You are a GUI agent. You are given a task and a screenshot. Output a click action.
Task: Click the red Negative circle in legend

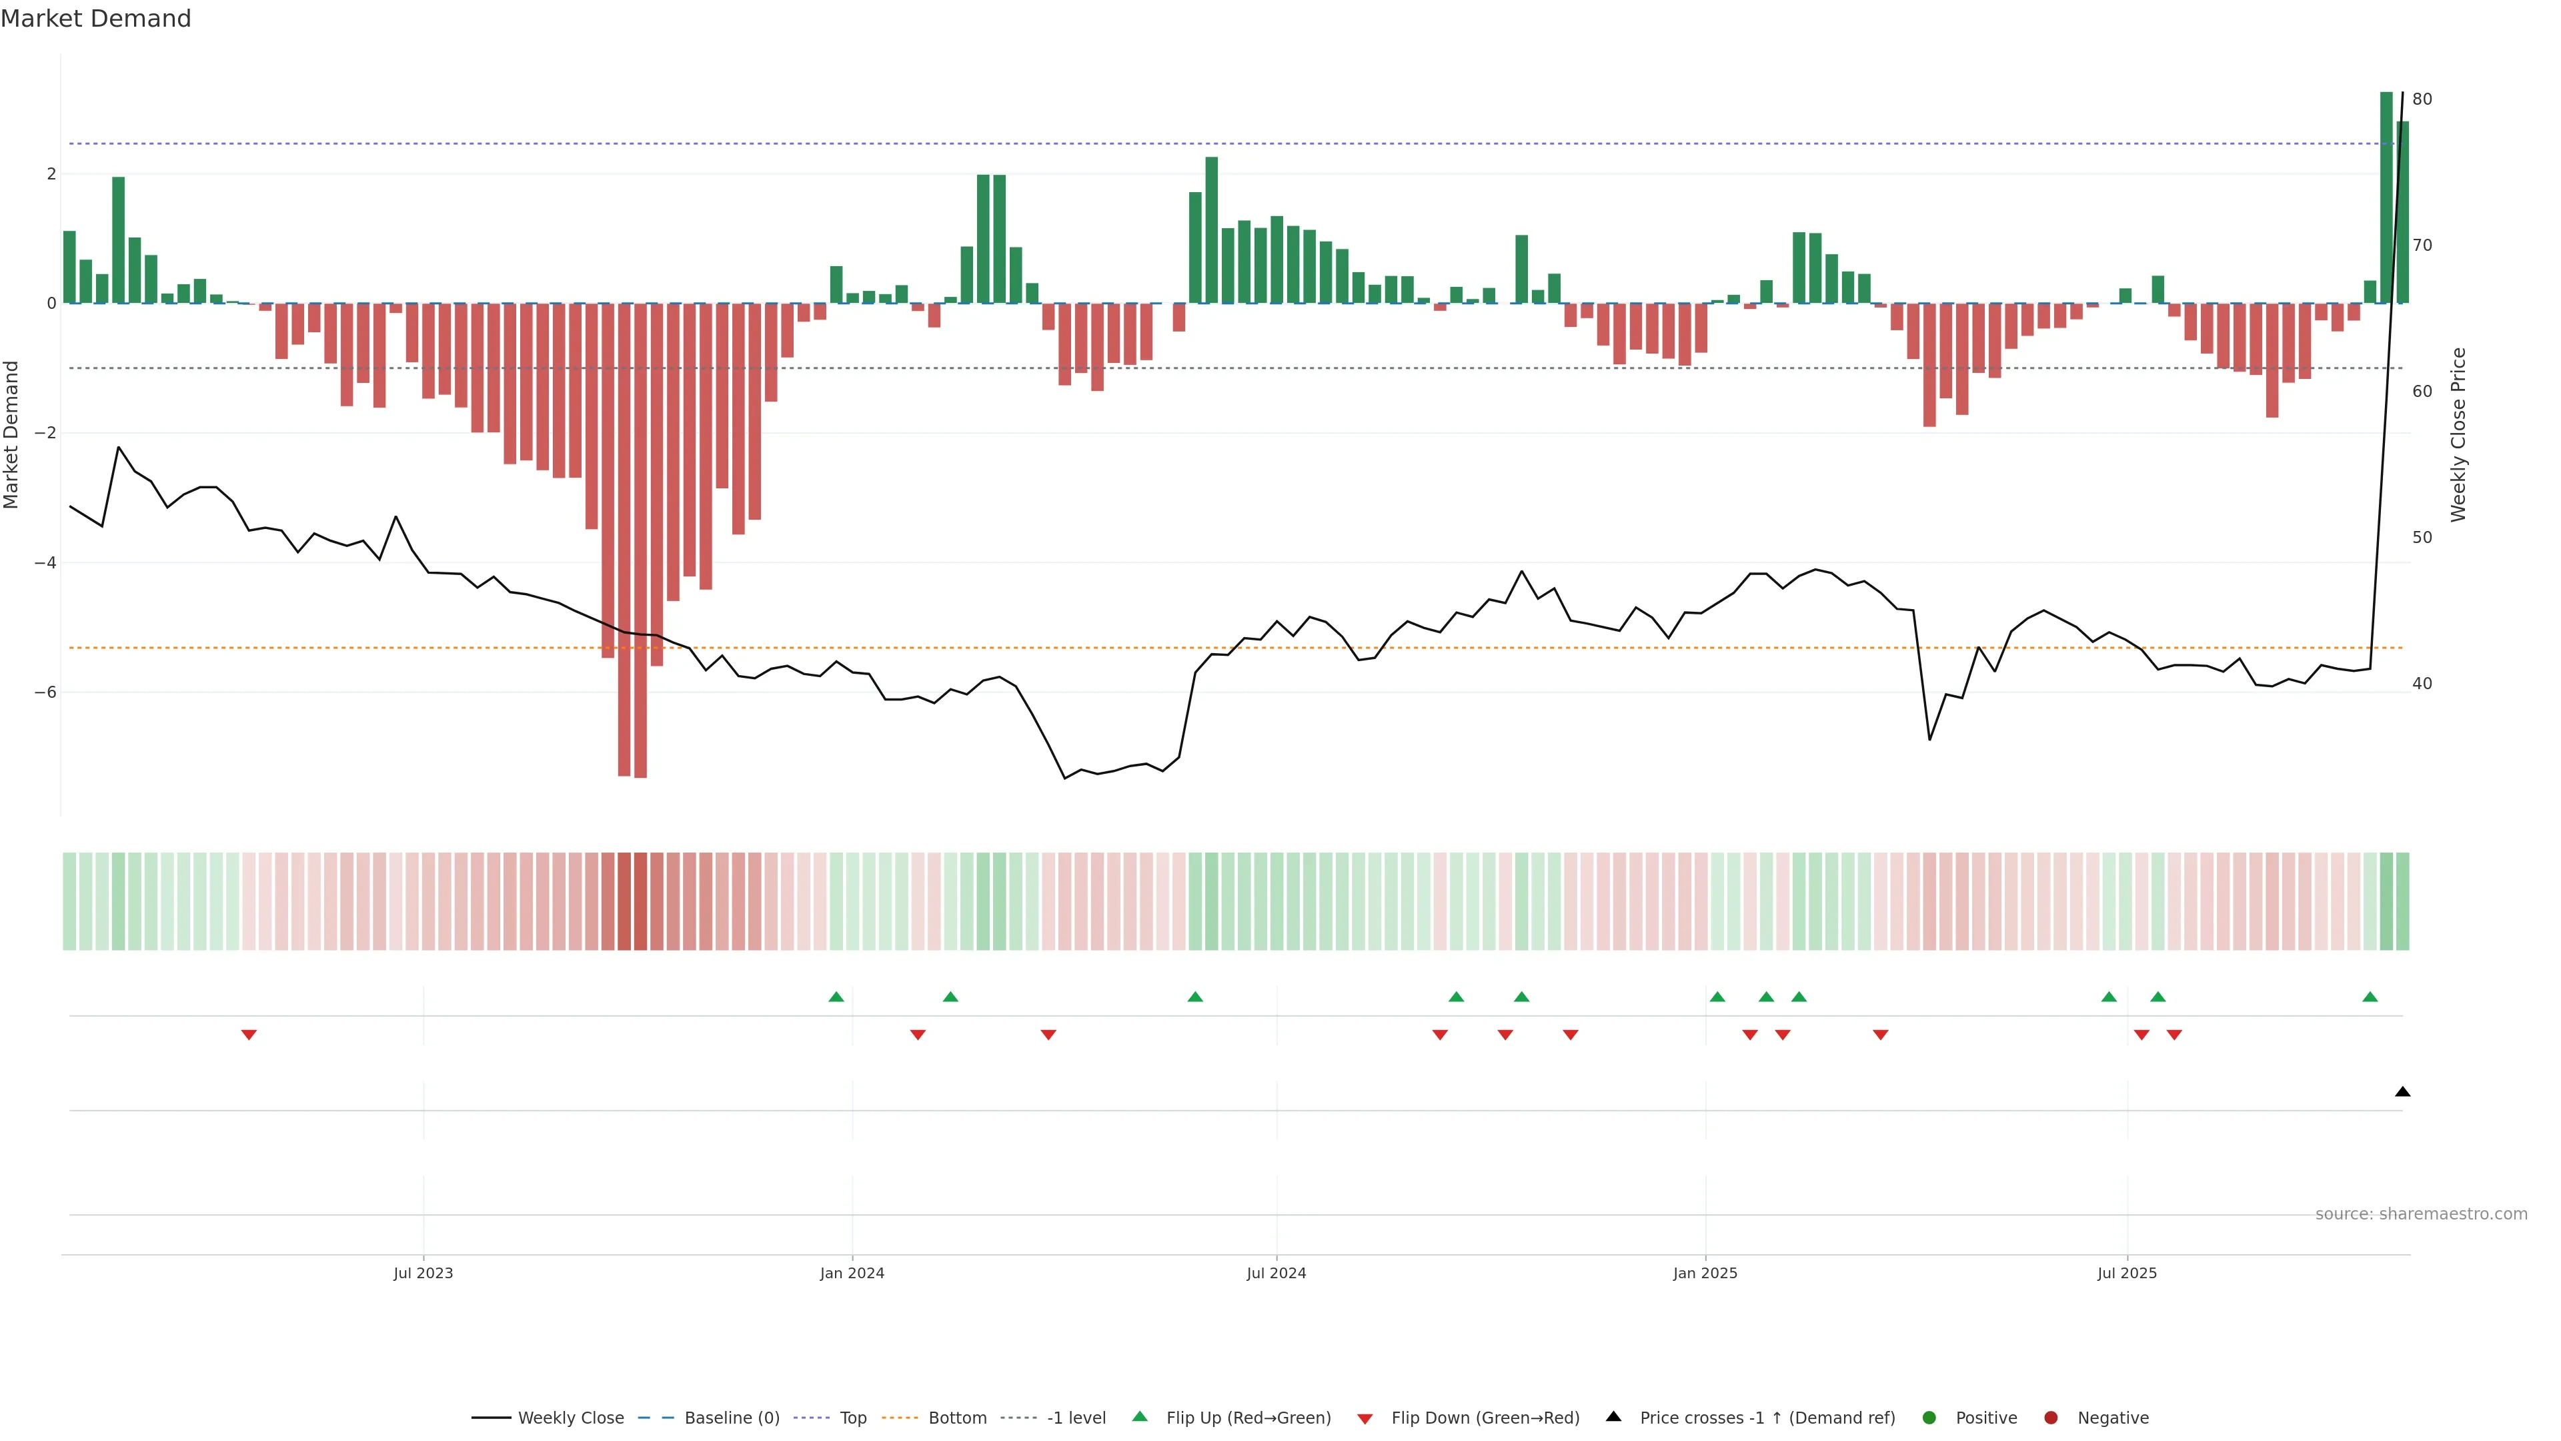coord(2051,1418)
